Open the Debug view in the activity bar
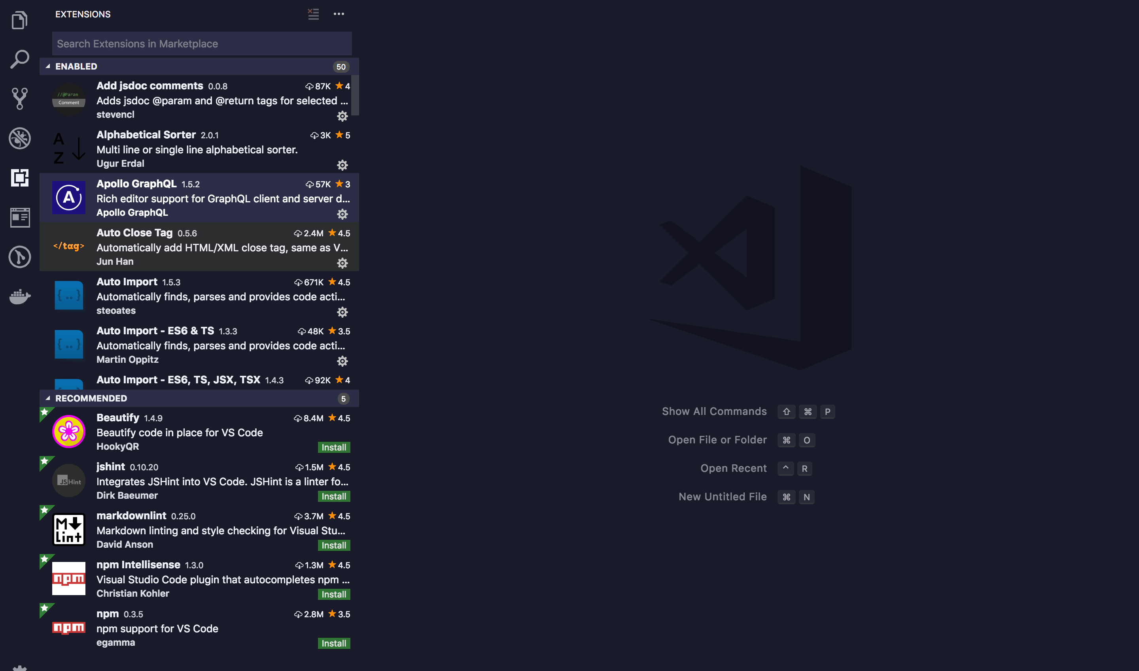The width and height of the screenshot is (1139, 671). (x=19, y=138)
